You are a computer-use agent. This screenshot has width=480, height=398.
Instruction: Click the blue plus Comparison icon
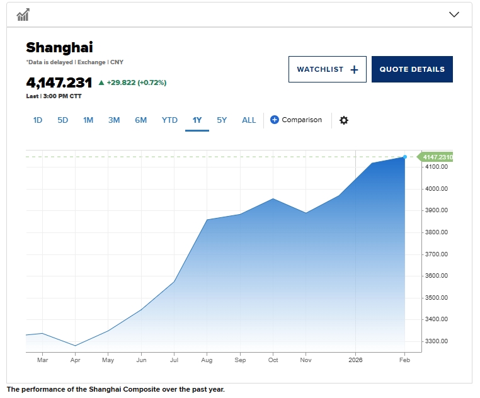tap(275, 120)
